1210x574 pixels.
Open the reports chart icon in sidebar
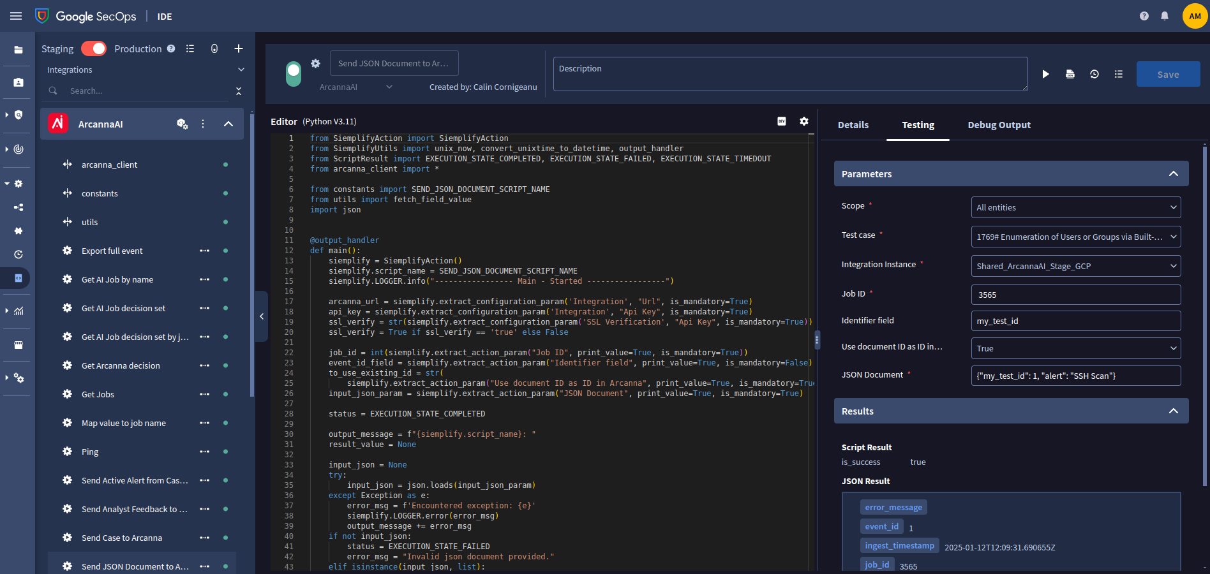[19, 311]
